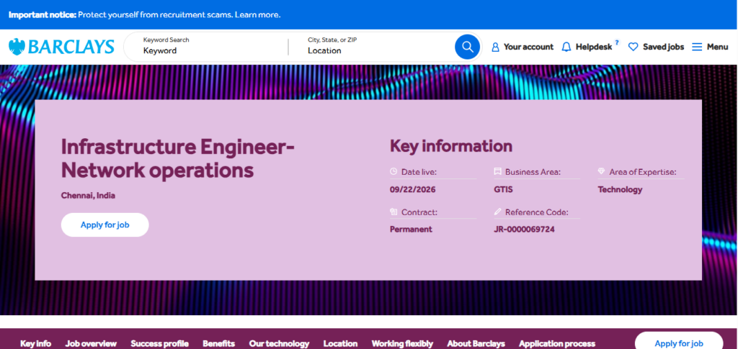Click the clock icon beside Date live
738x349 pixels.
pyautogui.click(x=394, y=172)
